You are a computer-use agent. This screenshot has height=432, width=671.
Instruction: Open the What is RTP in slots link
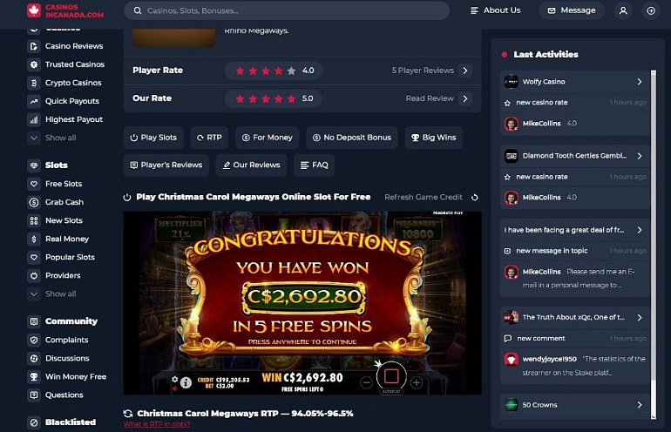[157, 424]
